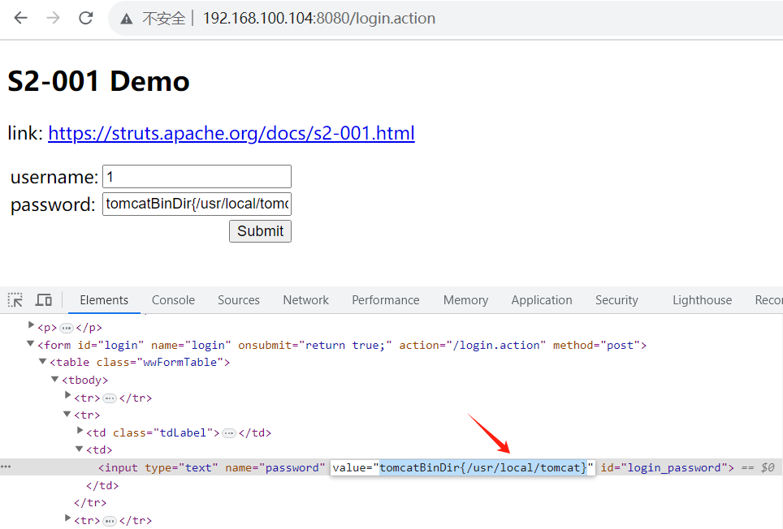Image resolution: width=783 pixels, height=529 pixels.
Task: Click the username input field
Action: [197, 177]
